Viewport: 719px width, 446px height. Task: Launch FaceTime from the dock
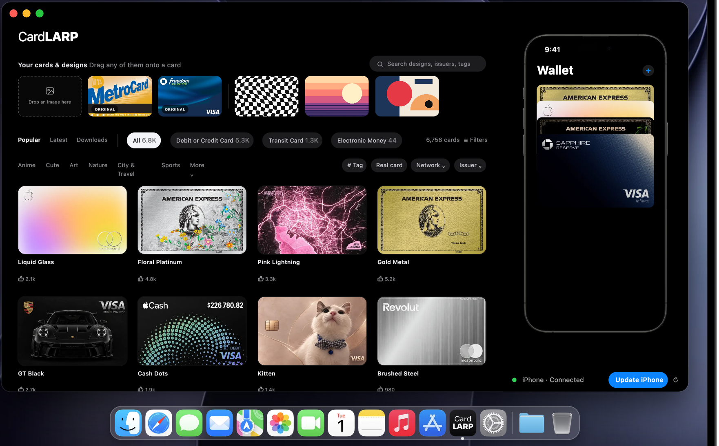click(x=311, y=423)
